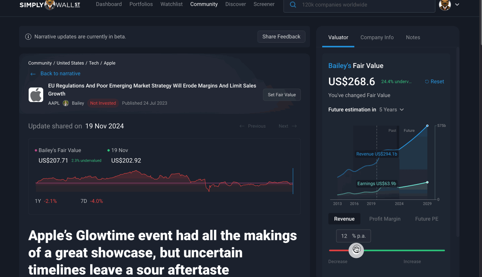482x277 pixels.
Task: Click the Tech breadcrumb link
Action: click(x=94, y=63)
